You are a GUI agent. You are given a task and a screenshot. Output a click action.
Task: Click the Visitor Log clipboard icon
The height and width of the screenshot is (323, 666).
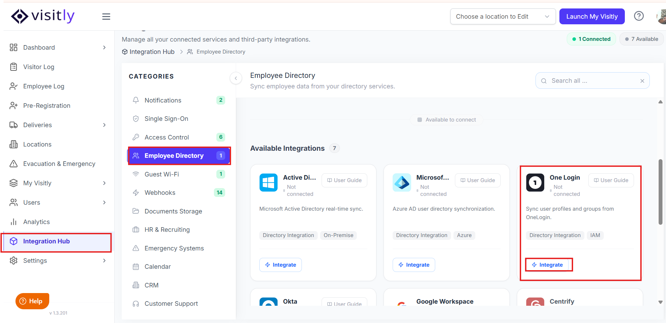(13, 67)
